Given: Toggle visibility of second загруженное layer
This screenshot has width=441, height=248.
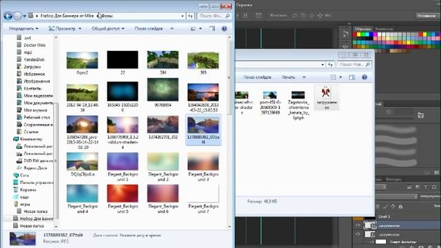Looking at the screenshot, I should tap(358, 234).
